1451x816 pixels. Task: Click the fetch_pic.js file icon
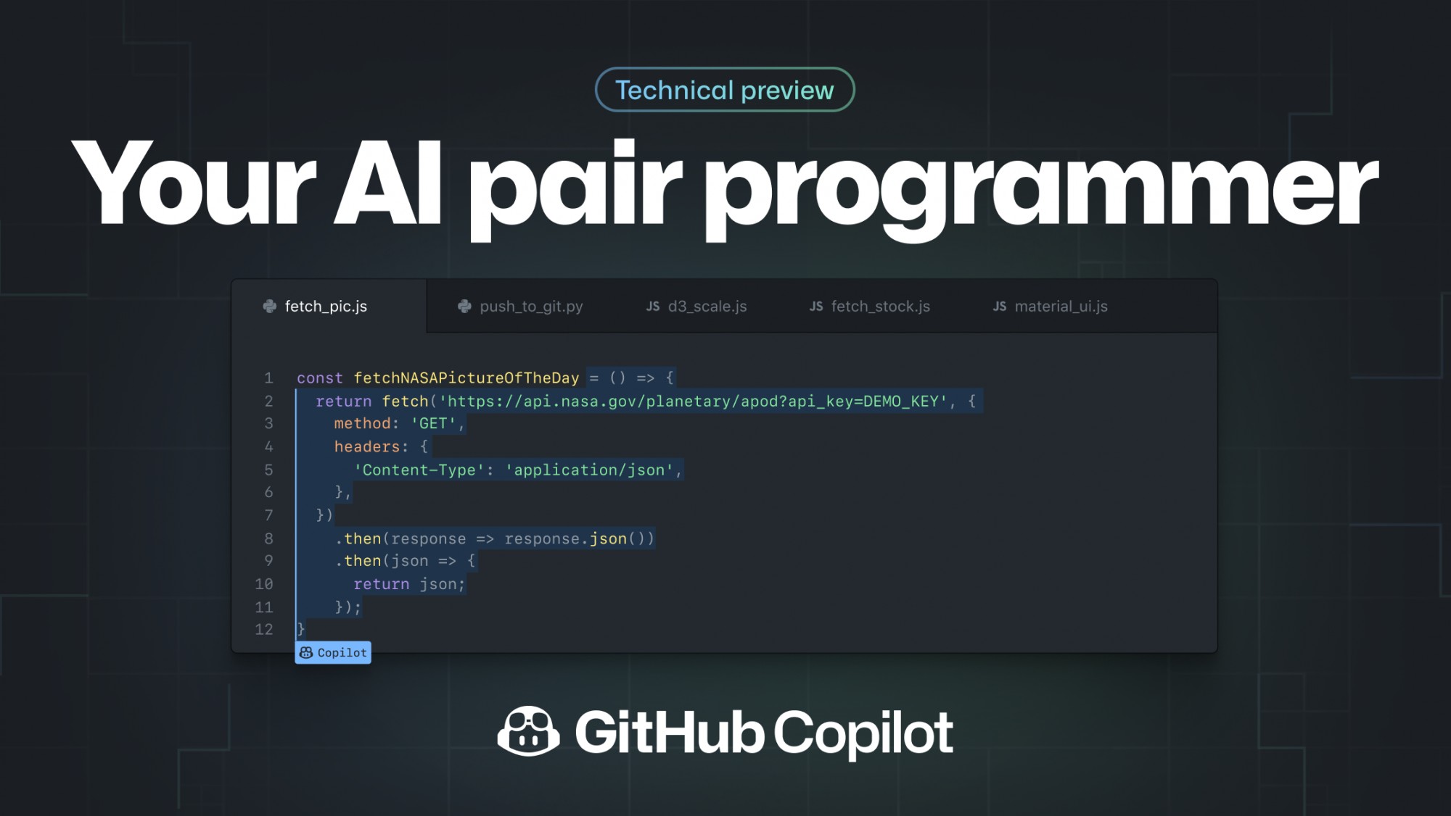(270, 306)
